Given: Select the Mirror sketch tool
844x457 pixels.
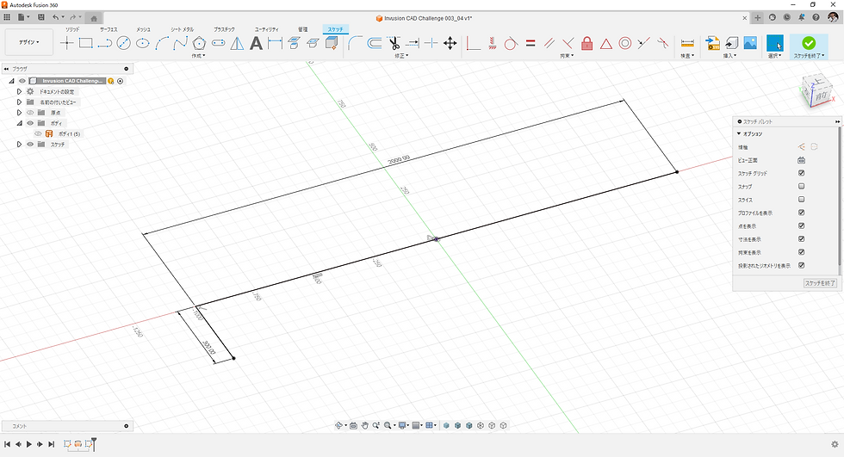Looking at the screenshot, I should (237, 44).
